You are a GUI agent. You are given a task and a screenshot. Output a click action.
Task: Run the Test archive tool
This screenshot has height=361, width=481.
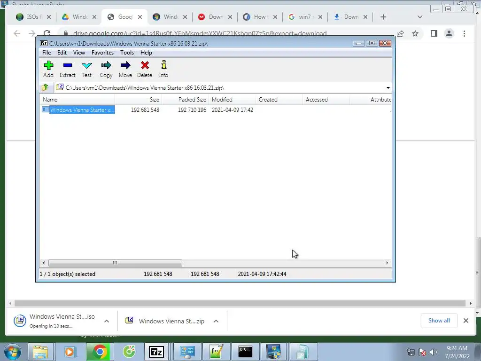pos(86,69)
